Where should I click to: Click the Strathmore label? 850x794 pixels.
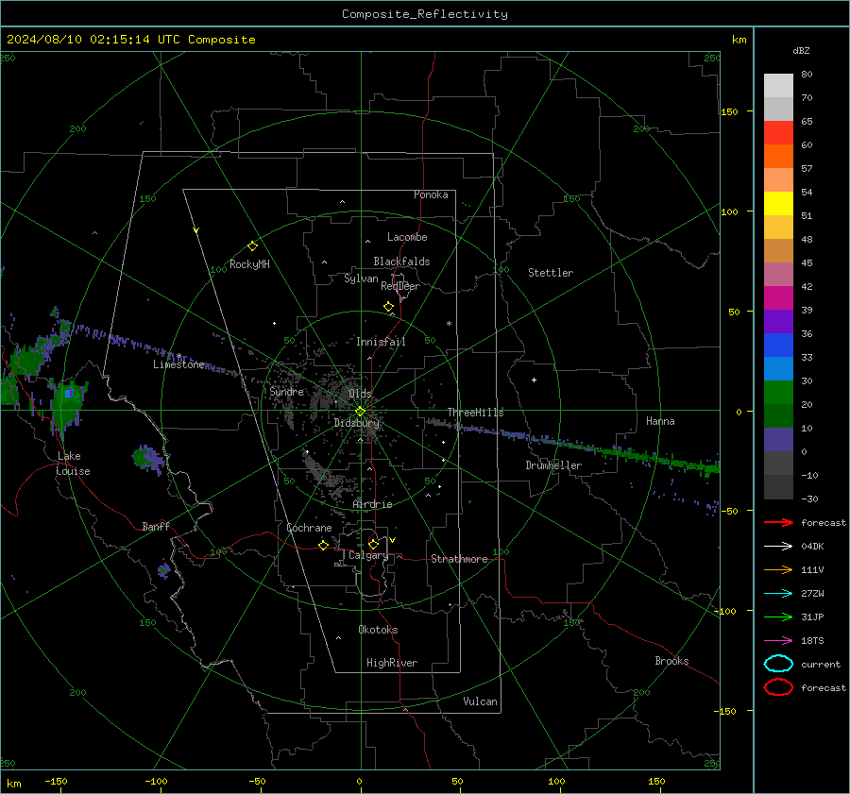tap(459, 559)
